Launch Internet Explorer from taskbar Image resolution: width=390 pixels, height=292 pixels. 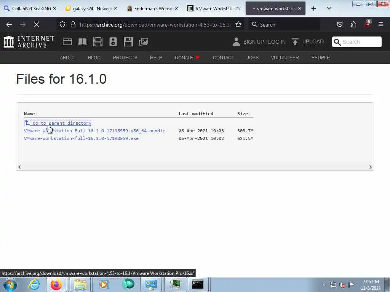(34, 284)
